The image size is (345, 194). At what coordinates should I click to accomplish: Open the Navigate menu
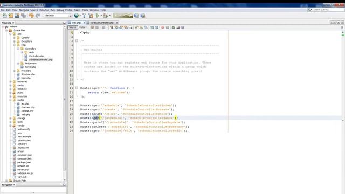click(24, 10)
